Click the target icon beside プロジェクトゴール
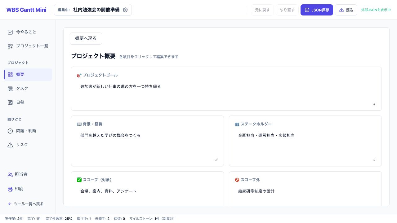The image size is (397, 223). (x=79, y=75)
